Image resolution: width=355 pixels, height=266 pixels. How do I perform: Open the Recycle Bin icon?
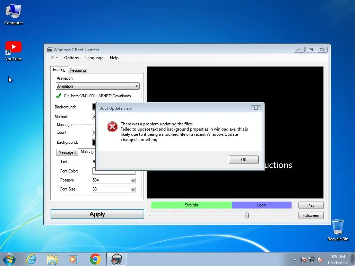click(338, 230)
